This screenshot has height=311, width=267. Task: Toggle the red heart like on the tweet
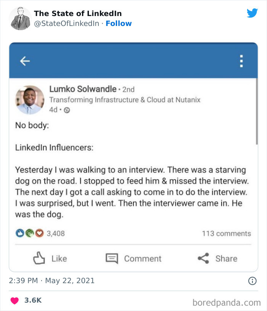[x=14, y=300]
